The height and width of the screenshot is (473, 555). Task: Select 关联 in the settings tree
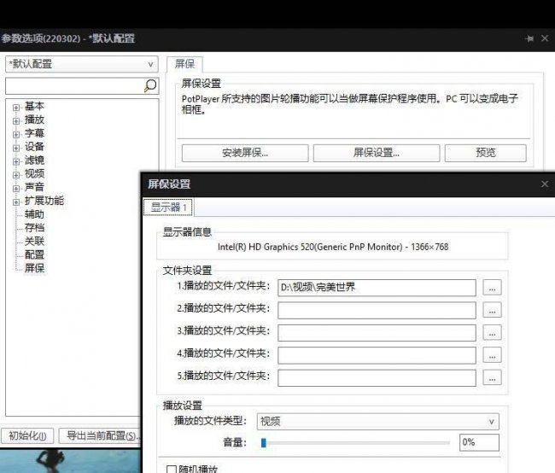34,242
